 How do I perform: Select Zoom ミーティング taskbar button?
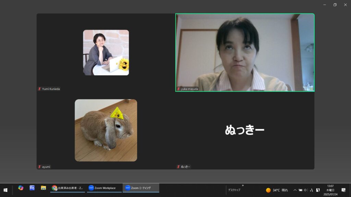coord(141,188)
